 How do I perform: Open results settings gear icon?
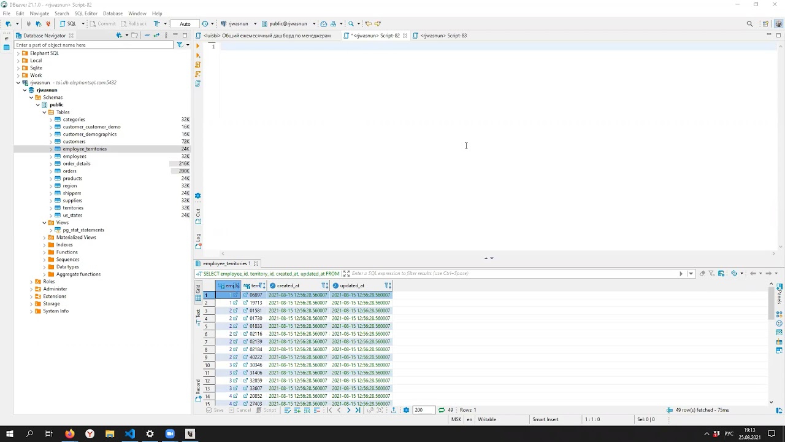pyautogui.click(x=406, y=410)
